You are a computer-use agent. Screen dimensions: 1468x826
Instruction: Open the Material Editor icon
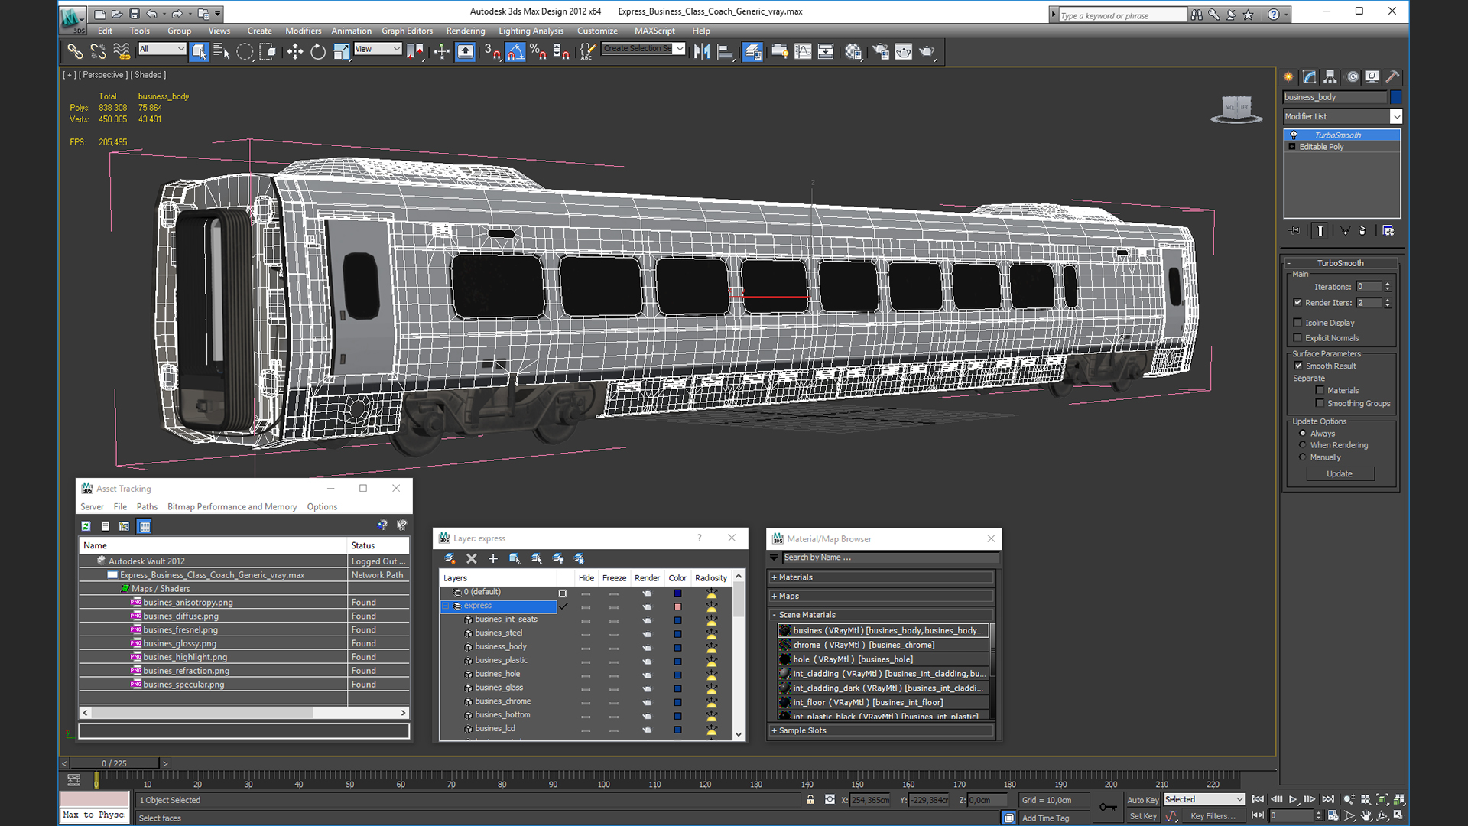pos(853,51)
